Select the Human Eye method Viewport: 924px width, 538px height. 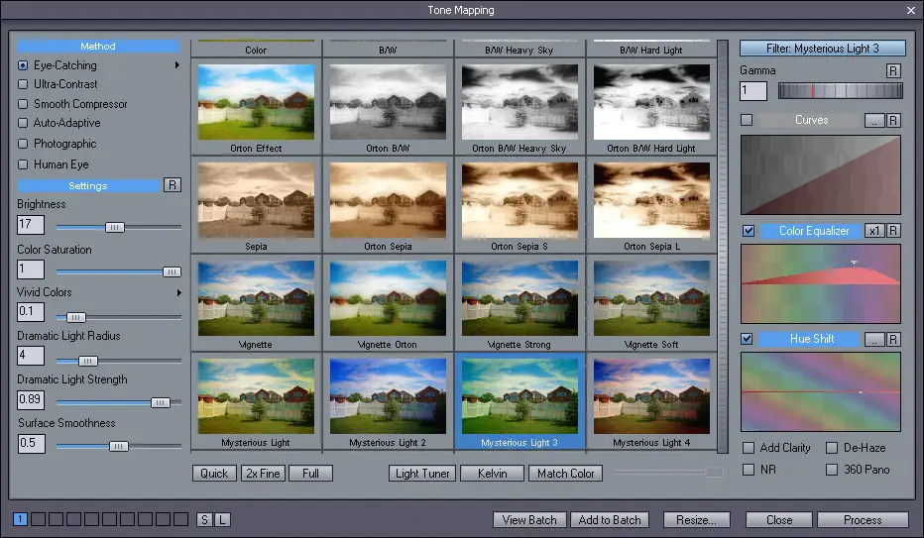point(23,164)
